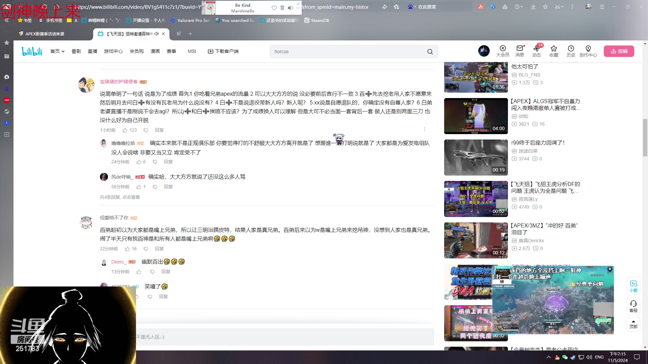648x364 pixels.
Task: Like 宝猪猪的护猪使者's comment with thumbs-up
Action: tap(125, 130)
